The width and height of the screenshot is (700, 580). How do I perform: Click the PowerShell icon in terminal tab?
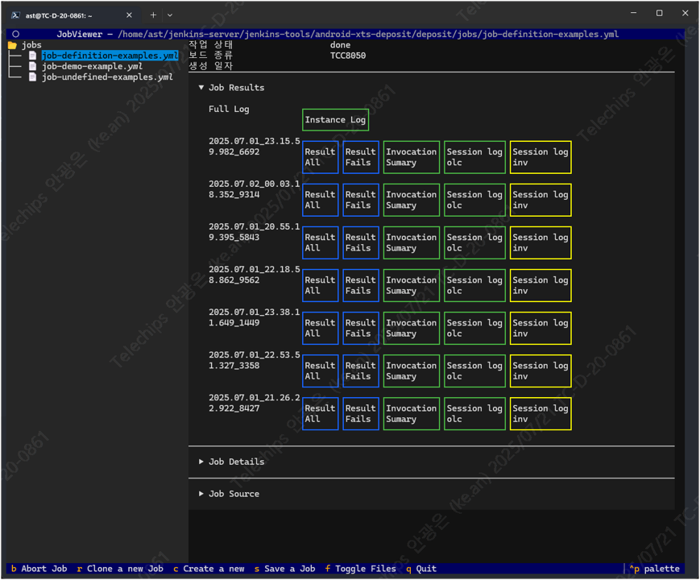coord(16,14)
